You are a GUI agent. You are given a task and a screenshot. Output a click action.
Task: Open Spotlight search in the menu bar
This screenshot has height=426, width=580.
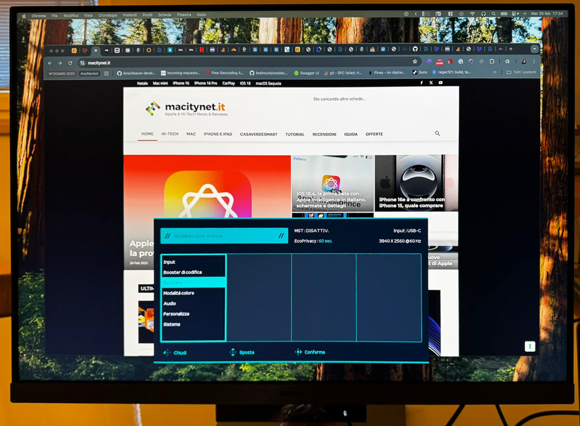pos(493,14)
